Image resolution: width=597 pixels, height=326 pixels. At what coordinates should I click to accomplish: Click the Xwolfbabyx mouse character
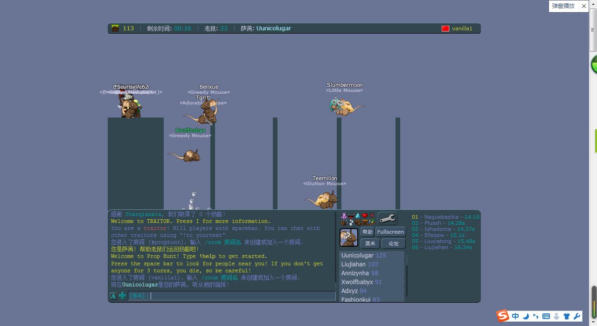[185, 155]
